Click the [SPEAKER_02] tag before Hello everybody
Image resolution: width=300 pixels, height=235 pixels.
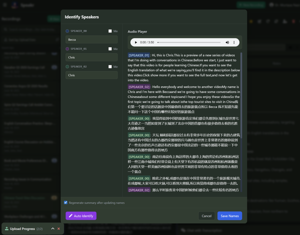[x=139, y=87]
